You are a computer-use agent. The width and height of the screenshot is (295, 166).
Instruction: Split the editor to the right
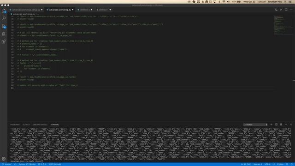click(x=286, y=10)
